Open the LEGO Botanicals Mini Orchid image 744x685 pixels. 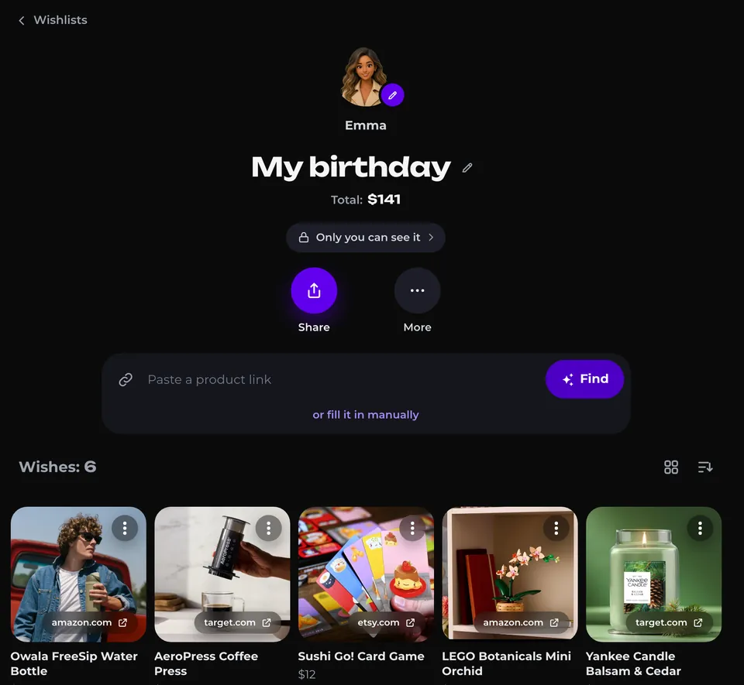tap(510, 574)
